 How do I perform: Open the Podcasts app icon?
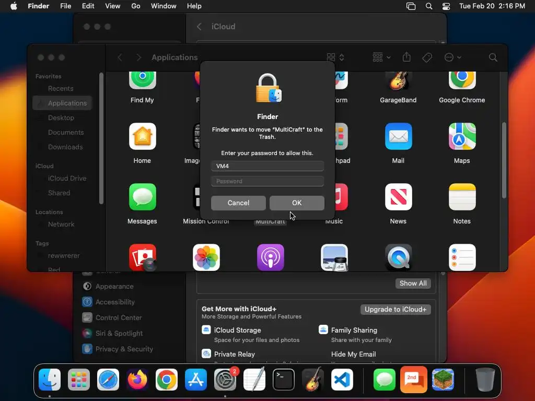click(x=270, y=257)
